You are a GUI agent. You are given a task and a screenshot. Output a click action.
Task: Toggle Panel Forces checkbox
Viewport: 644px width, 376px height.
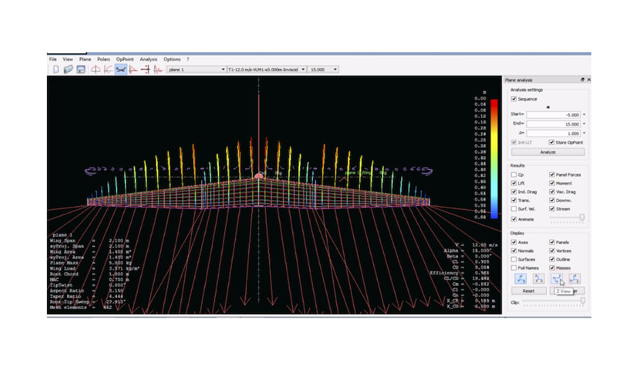tap(552, 175)
